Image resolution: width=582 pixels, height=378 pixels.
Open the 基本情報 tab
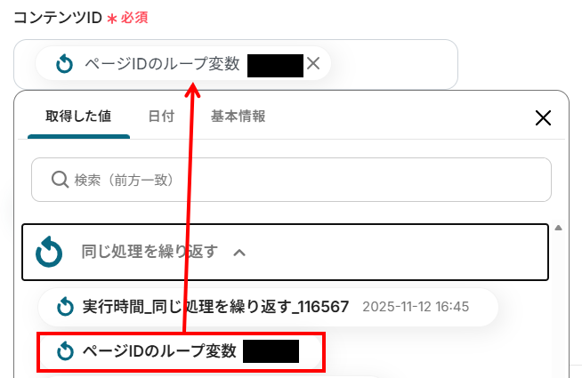click(x=238, y=117)
